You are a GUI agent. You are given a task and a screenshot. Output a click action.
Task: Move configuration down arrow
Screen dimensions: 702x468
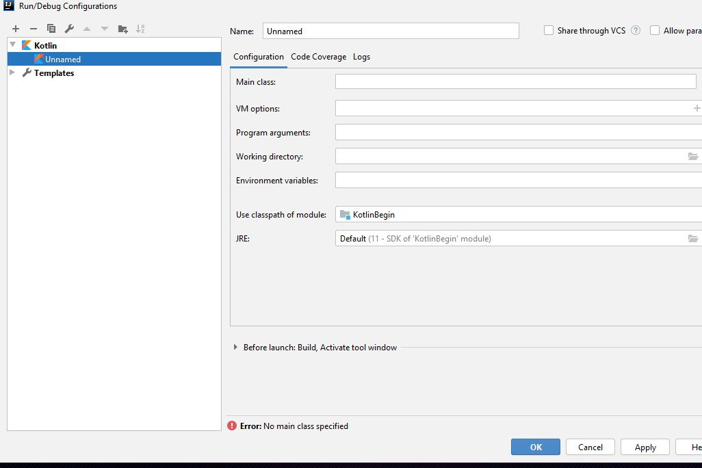pyautogui.click(x=105, y=29)
